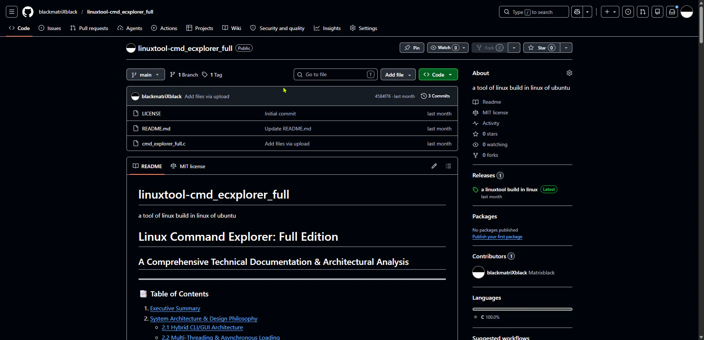Click the star icon next to 0 stars
The image size is (704, 340).
pos(476,134)
